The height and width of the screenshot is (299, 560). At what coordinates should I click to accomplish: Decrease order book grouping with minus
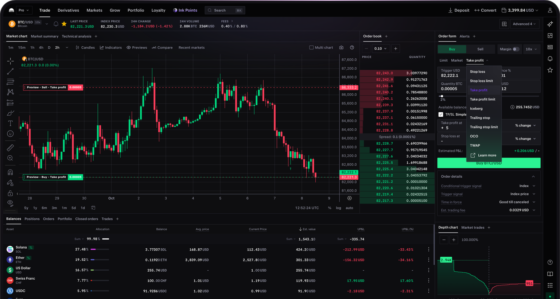[366, 48]
